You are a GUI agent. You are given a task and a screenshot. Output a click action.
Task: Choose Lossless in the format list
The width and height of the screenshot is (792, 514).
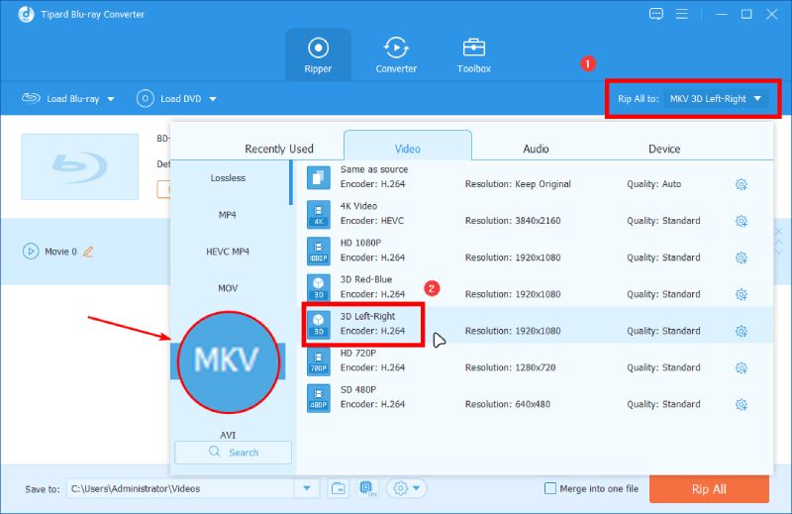pos(228,178)
